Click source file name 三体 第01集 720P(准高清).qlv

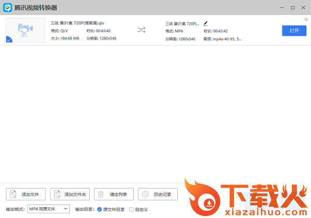78,23
